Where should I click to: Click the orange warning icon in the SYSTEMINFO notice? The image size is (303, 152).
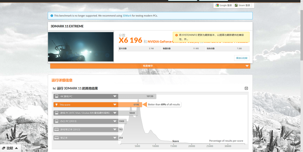tap(176, 35)
